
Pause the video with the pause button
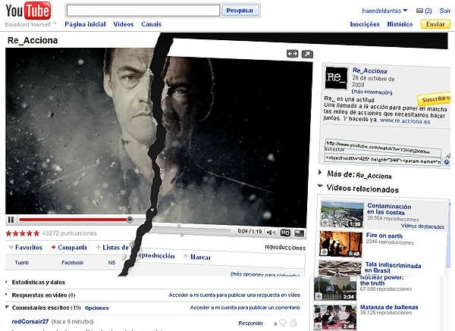tap(11, 220)
